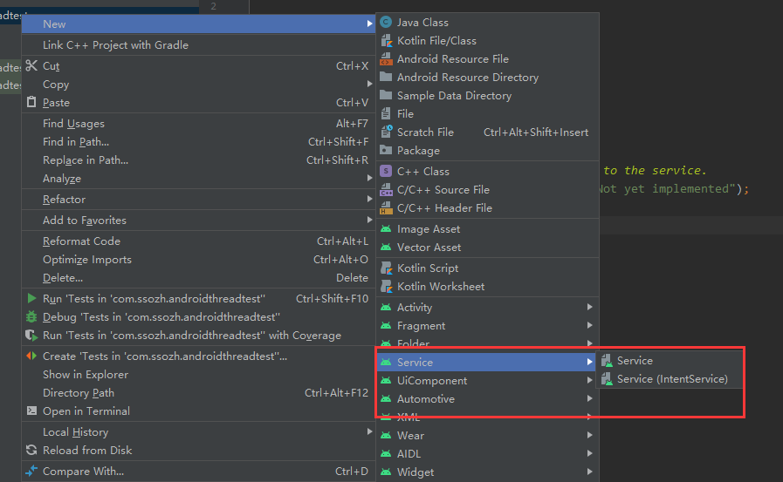Create a new File

tap(487, 113)
